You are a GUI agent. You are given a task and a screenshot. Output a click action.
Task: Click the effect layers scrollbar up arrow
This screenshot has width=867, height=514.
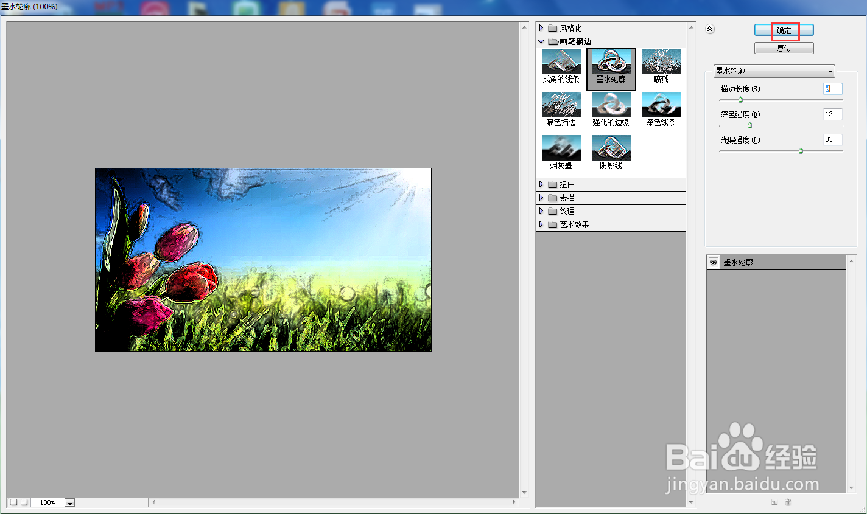point(851,261)
